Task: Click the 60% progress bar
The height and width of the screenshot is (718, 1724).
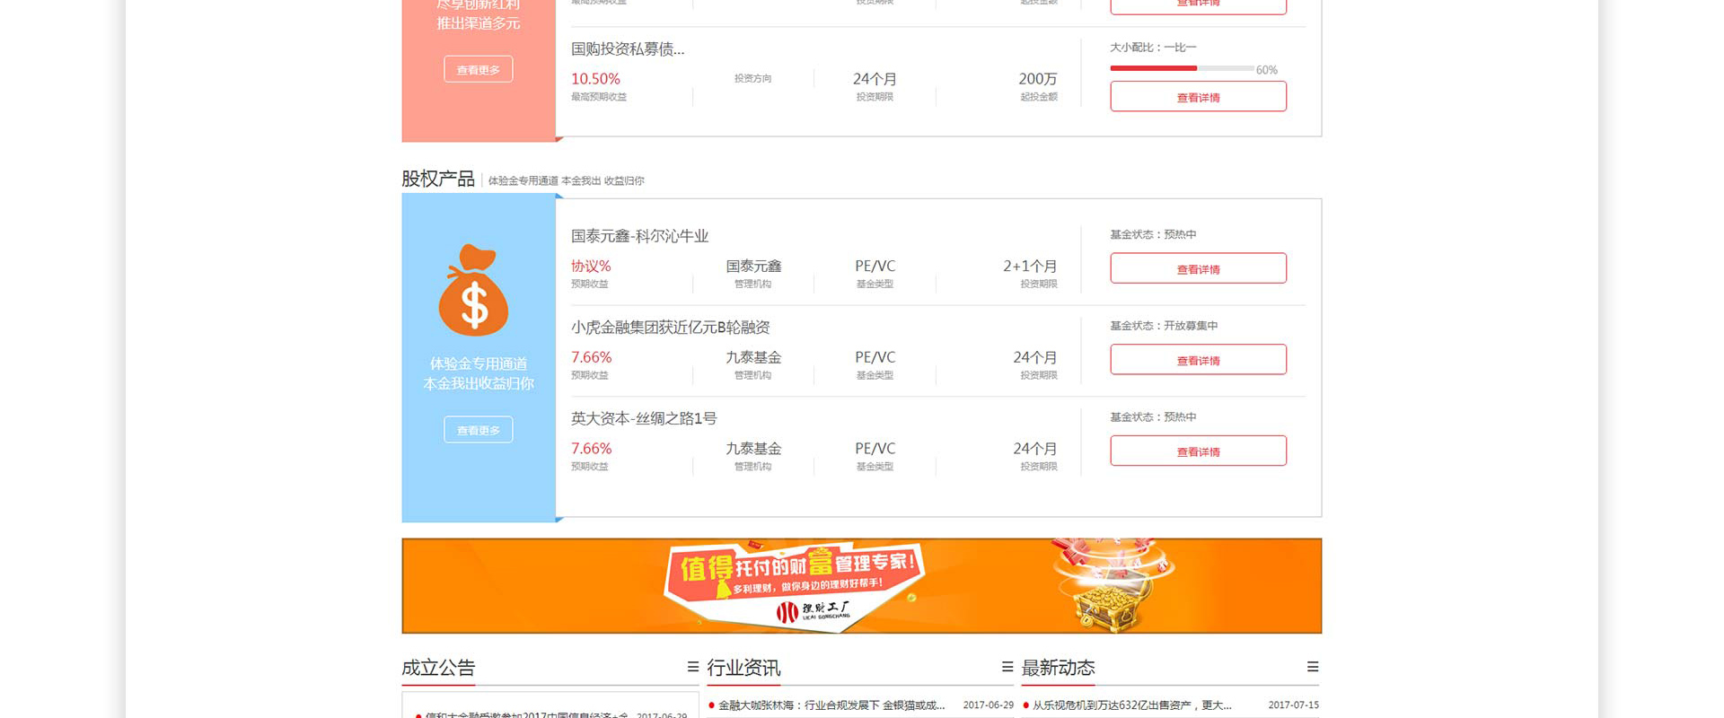Action: coord(1182,68)
